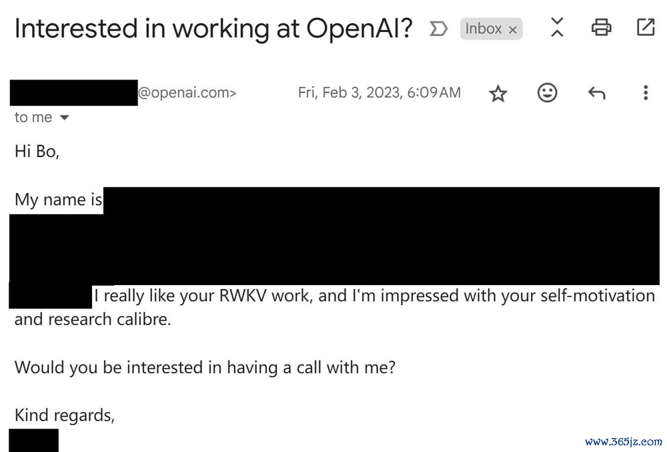667x452 pixels.
Task: Click the "Kind regards," closing line
Action: [x=65, y=415]
